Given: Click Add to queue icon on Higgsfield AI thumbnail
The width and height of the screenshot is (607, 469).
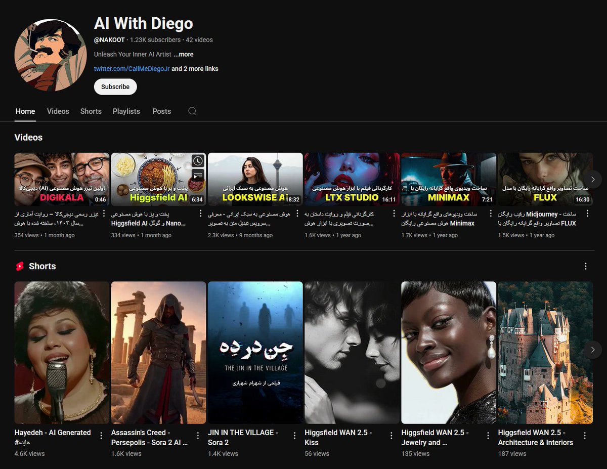Looking at the screenshot, I should pyautogui.click(x=198, y=176).
